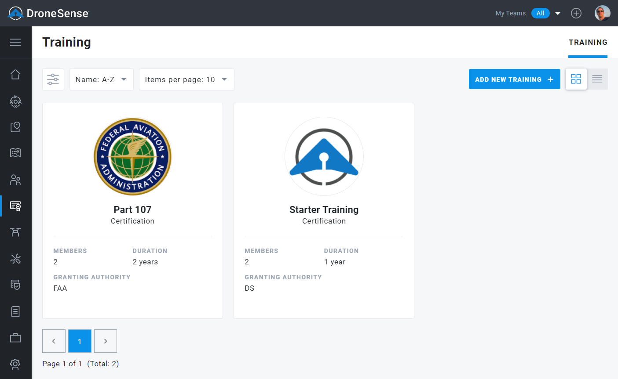Go to previous page arrow
618x379 pixels.
54,341
